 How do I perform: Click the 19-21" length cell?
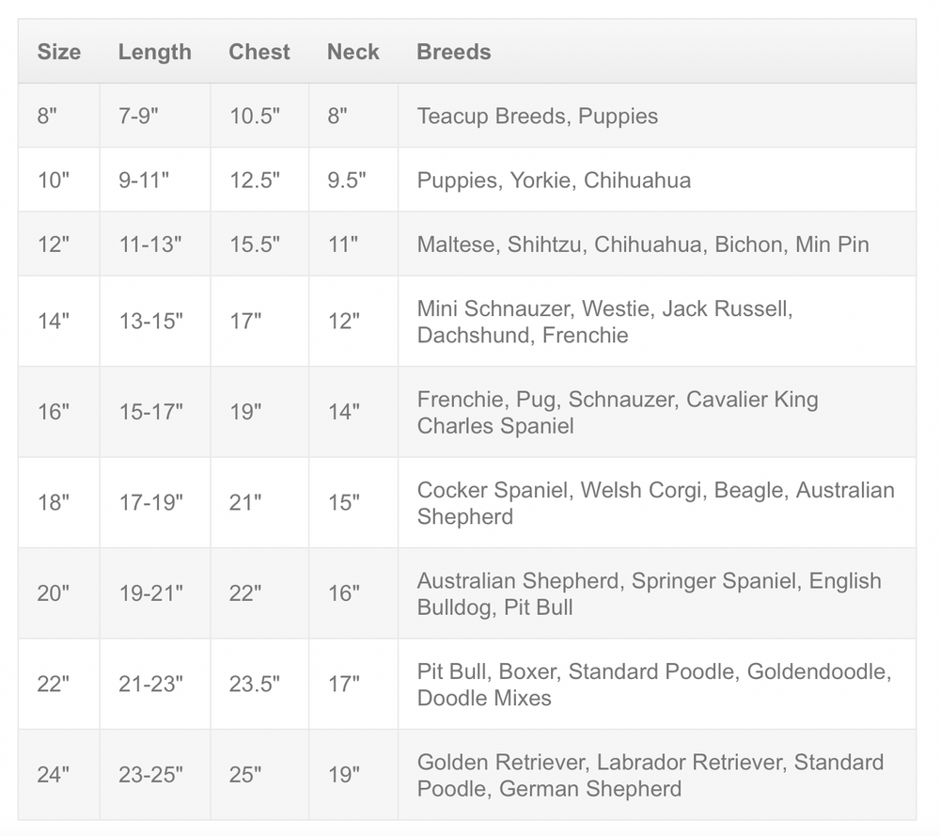tap(150, 592)
